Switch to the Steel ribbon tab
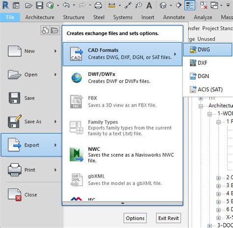Screen dimensions: 233x228 click(x=99, y=17)
